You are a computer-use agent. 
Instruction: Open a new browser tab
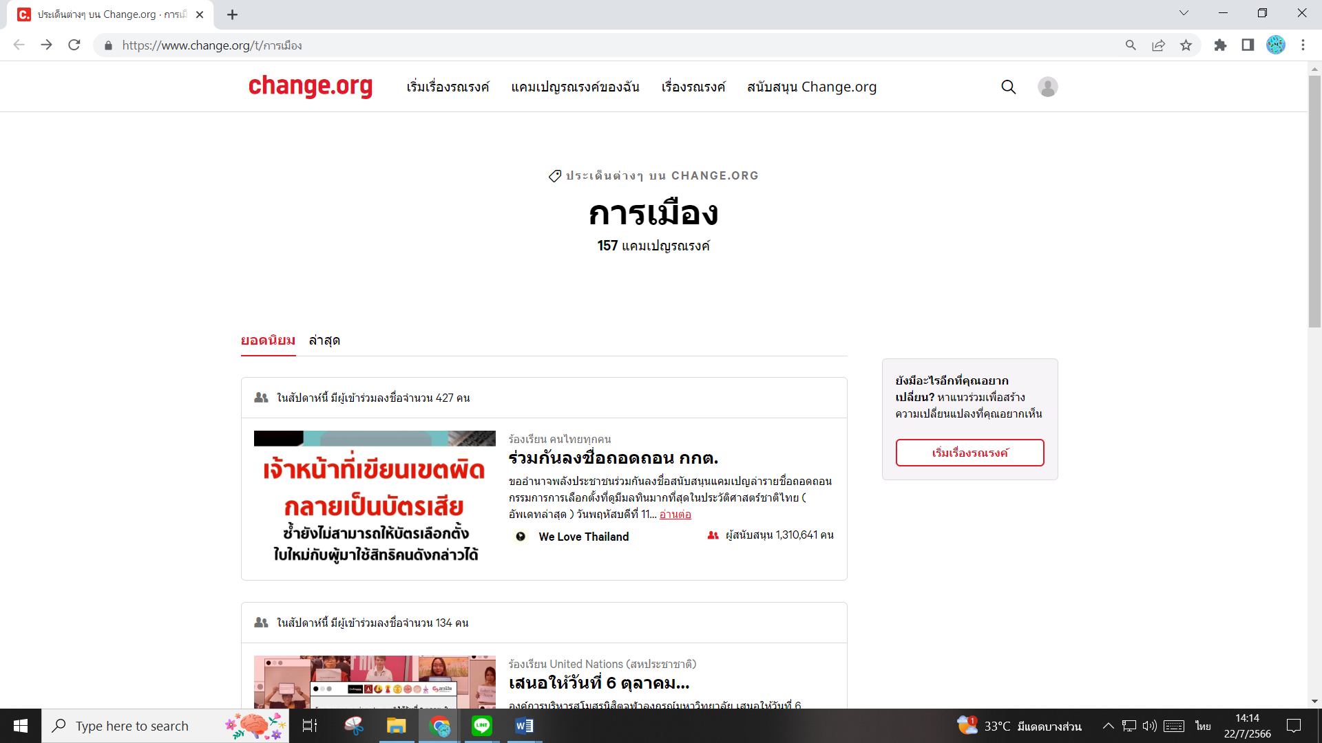tap(233, 14)
